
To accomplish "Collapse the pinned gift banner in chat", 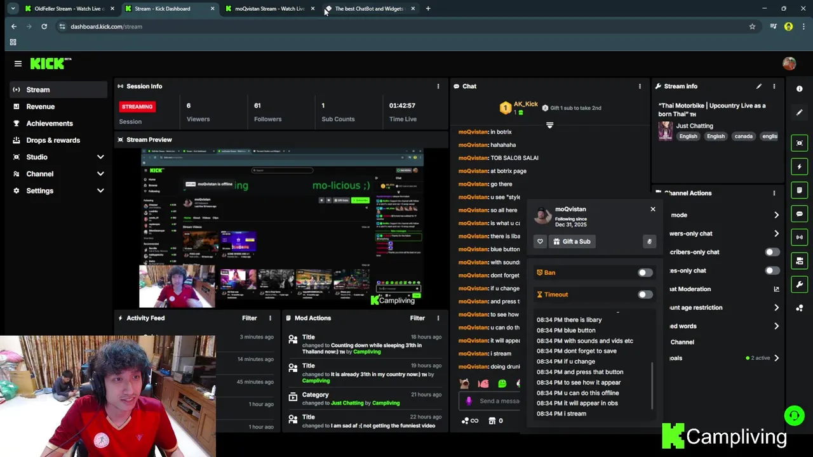I will click(x=549, y=125).
